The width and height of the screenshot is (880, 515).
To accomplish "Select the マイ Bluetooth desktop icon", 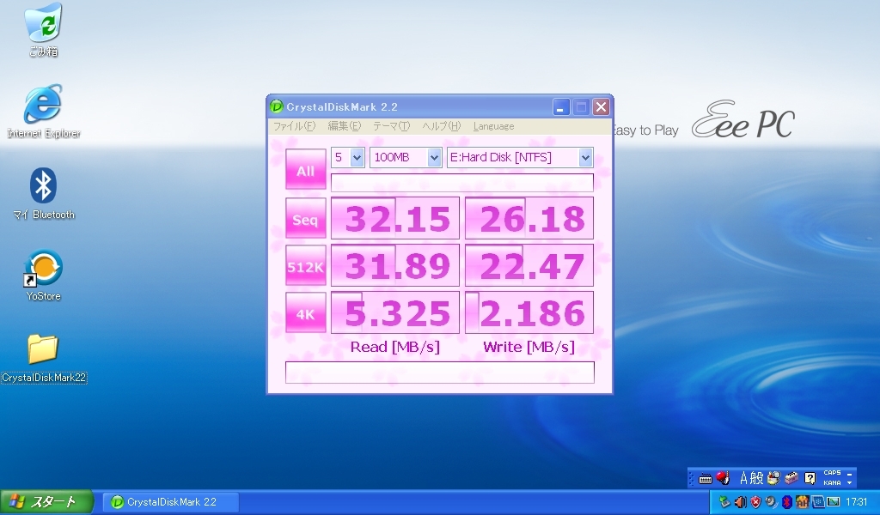I will click(x=43, y=193).
